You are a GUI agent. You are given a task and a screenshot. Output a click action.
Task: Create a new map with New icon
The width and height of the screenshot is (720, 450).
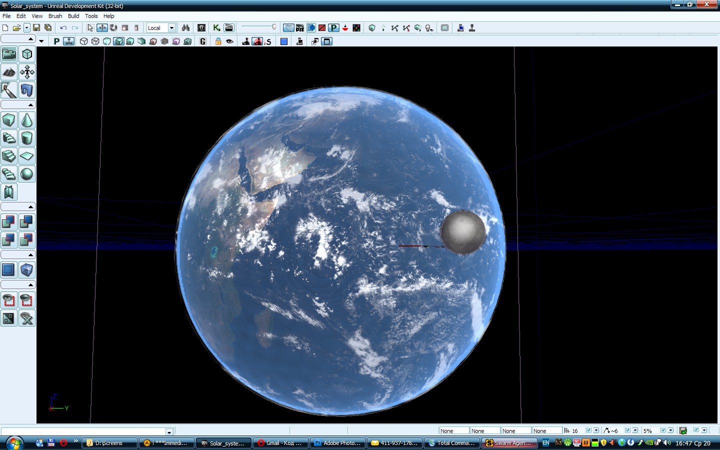click(x=5, y=28)
